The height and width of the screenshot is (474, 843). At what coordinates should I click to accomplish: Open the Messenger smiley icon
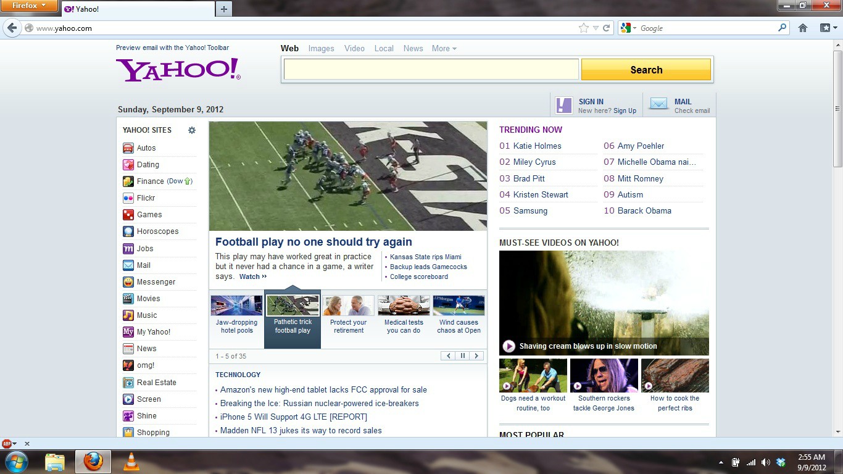(x=128, y=282)
